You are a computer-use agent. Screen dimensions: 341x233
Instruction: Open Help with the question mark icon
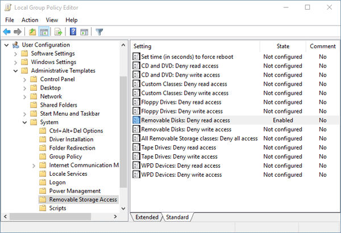point(73,32)
